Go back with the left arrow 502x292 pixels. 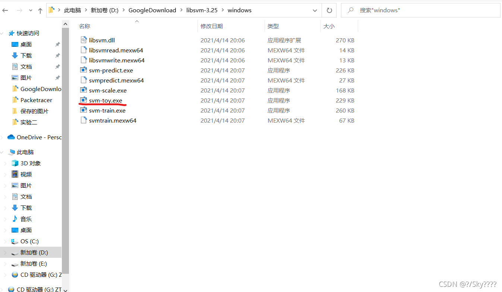coord(5,10)
